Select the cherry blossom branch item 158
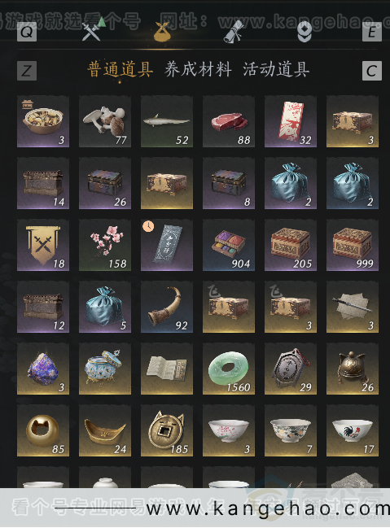 coord(105,245)
